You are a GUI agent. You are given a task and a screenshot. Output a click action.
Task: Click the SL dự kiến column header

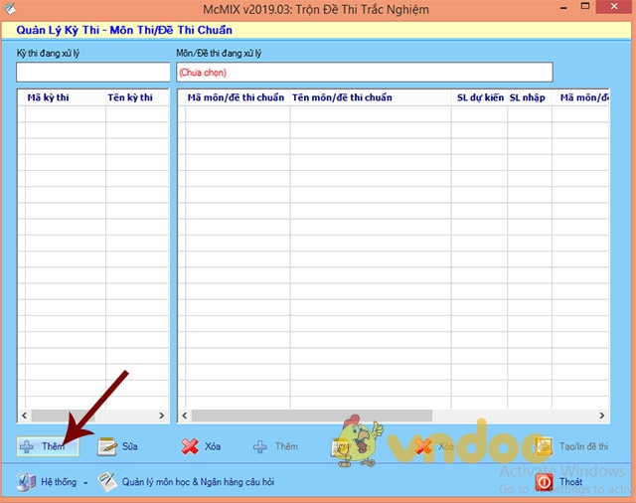480,97
